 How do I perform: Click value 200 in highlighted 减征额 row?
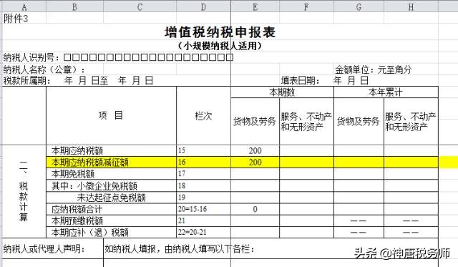click(x=255, y=162)
